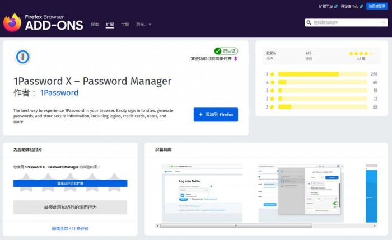Screen dimensions: 392x240
Task: Click the green verified checkmark badge
Action: tap(218, 51)
